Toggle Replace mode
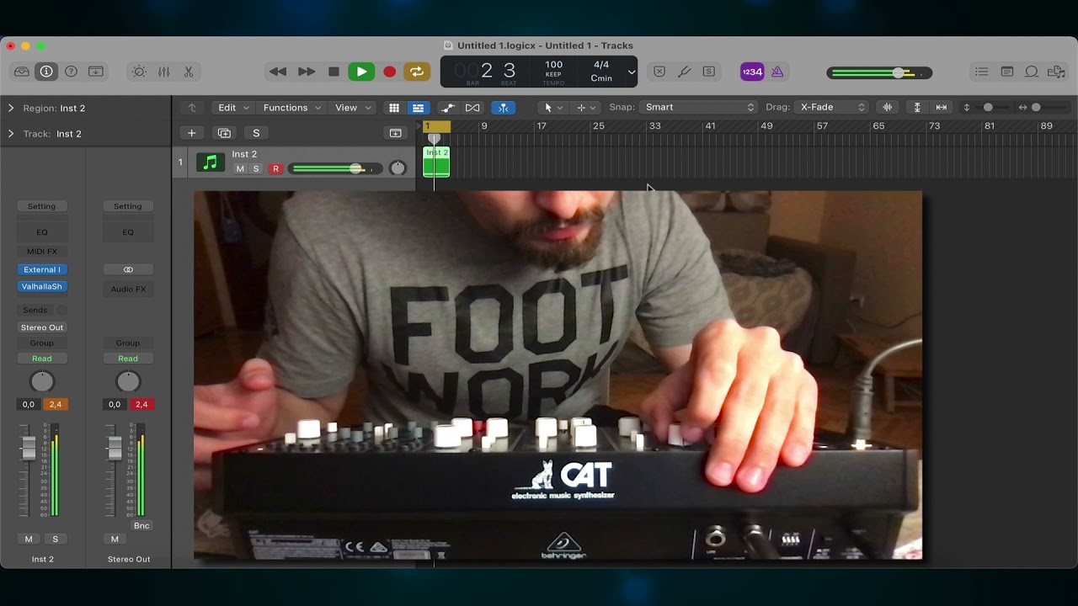Viewport: 1078px width, 606px height. coord(659,72)
